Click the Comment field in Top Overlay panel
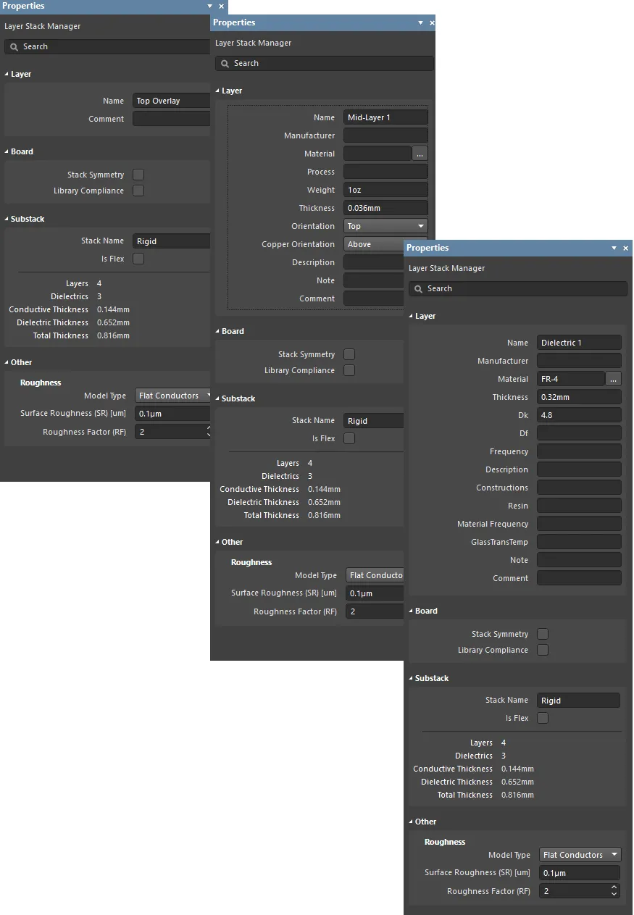 [x=172, y=119]
